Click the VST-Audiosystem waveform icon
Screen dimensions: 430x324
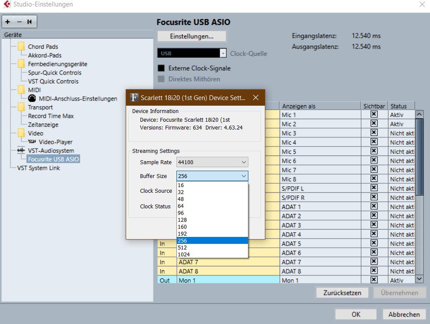[x=21, y=150]
